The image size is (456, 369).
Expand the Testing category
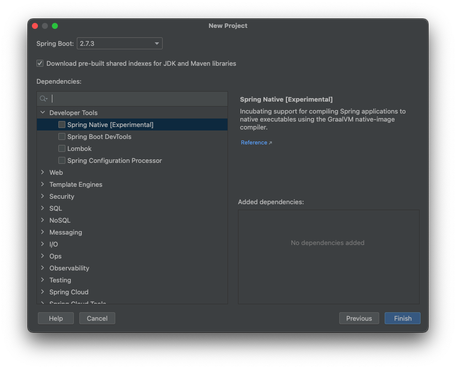tap(43, 279)
